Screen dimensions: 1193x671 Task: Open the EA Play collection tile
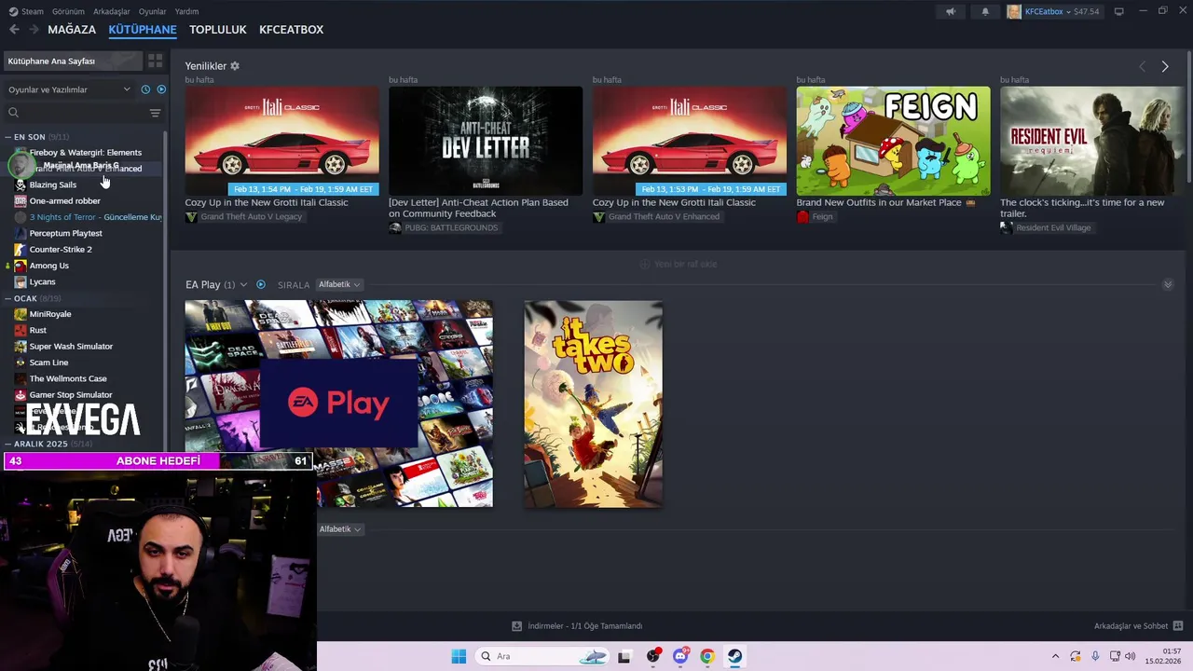pos(338,404)
